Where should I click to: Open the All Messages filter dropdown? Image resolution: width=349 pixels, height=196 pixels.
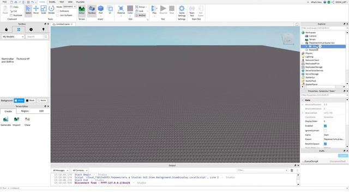tap(61, 170)
